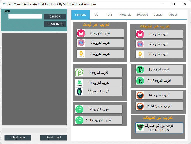Screen dimensions: 191x144
Task: Click the progress bar below log
Action: click(x=34, y=131)
